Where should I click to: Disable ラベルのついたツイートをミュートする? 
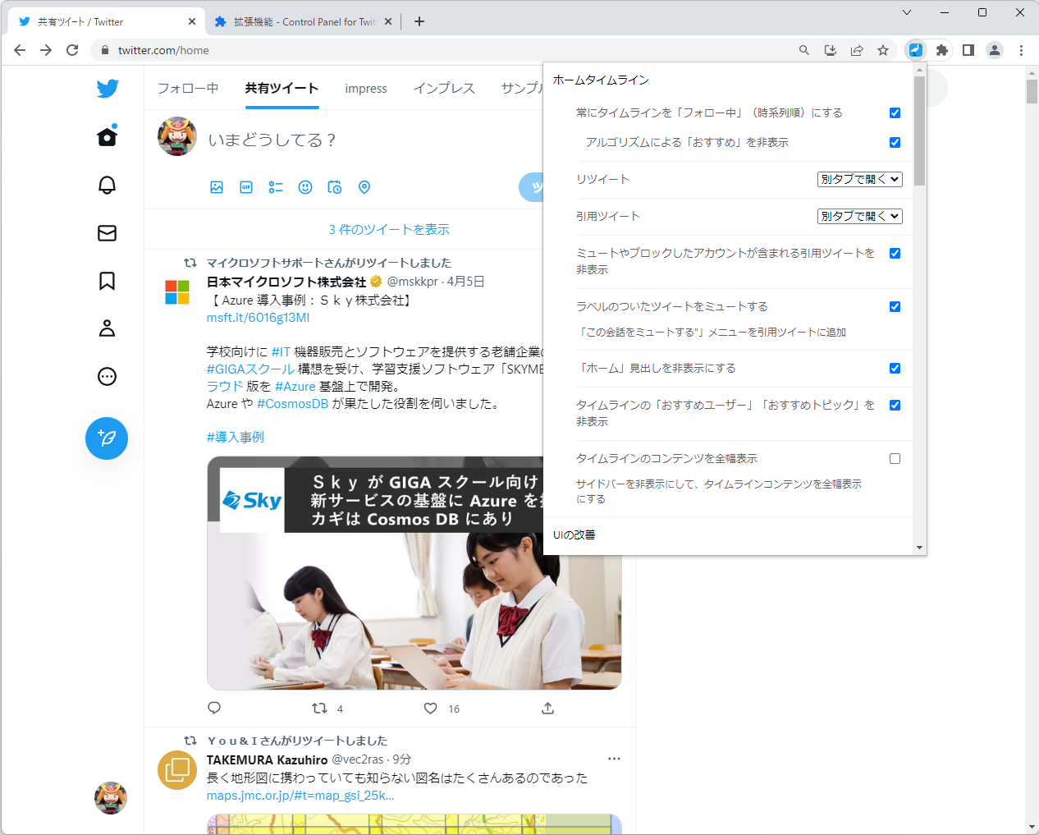895,306
